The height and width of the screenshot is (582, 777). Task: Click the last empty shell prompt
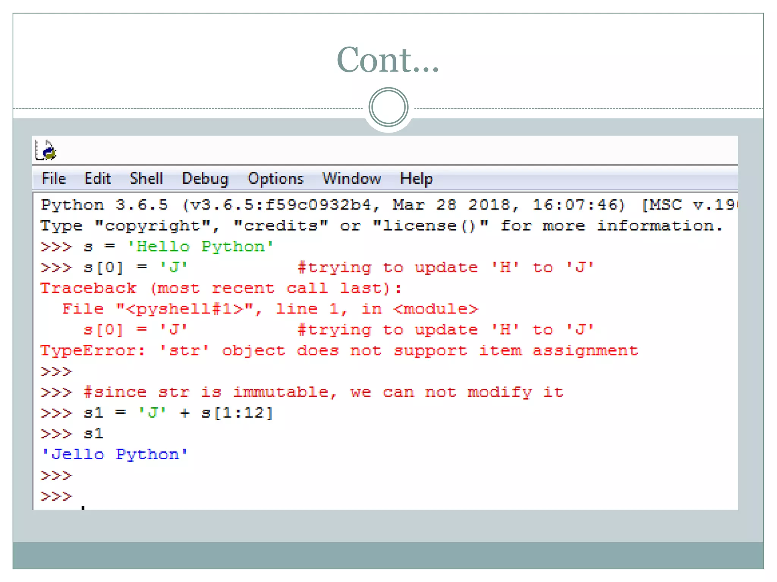pos(57,496)
